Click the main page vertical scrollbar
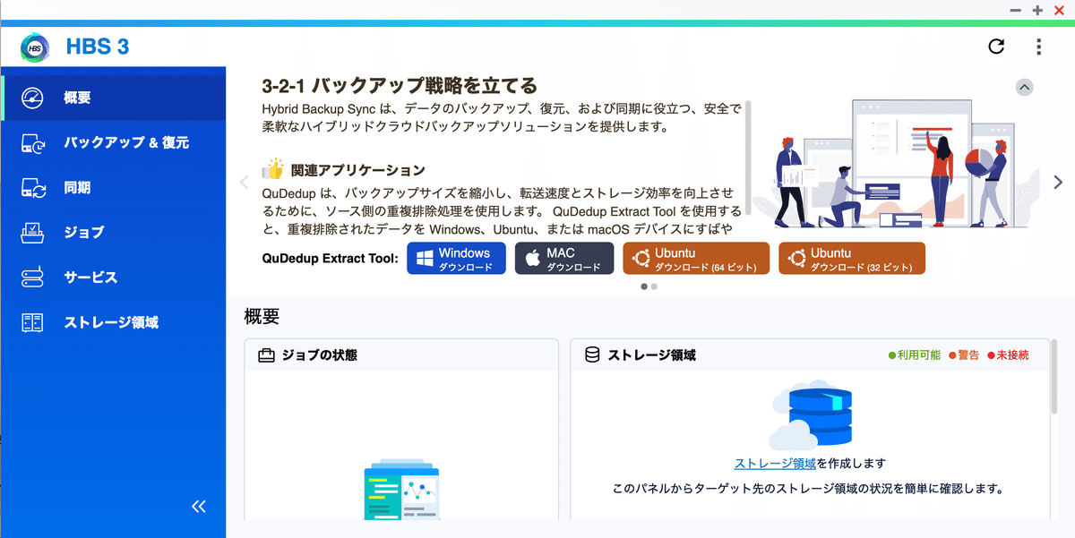 (x=1056, y=376)
